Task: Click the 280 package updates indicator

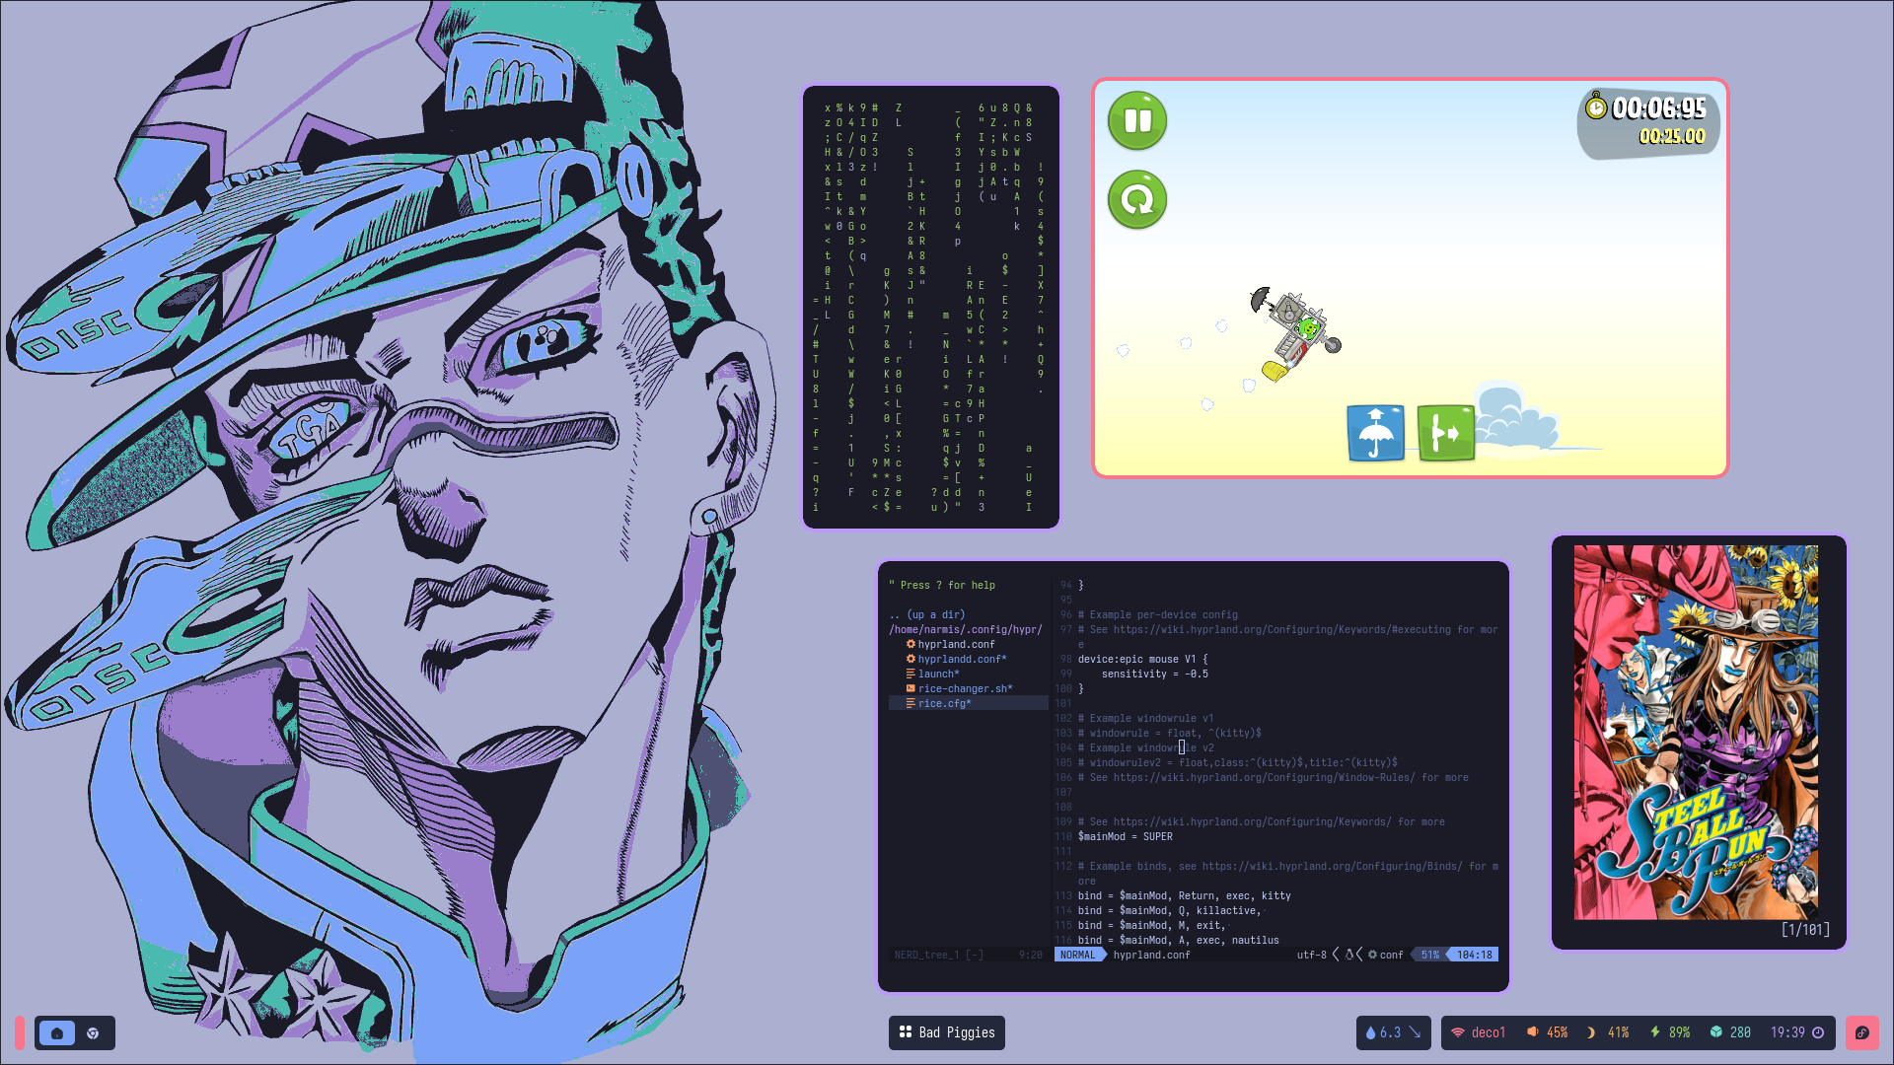Action: (x=1729, y=1032)
